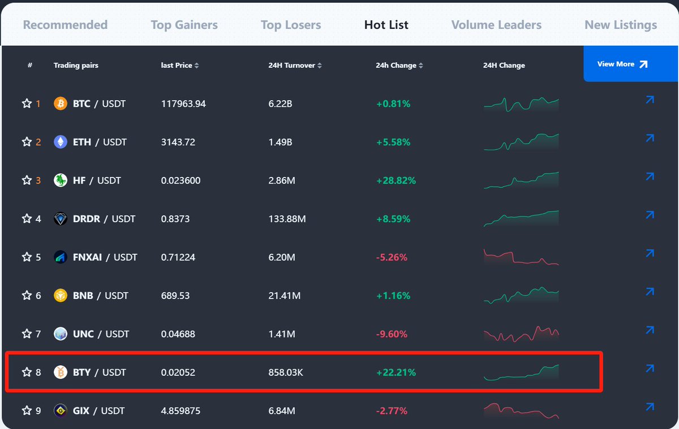Sort the list by 24h Change
This screenshot has width=679, height=429.
398,65
